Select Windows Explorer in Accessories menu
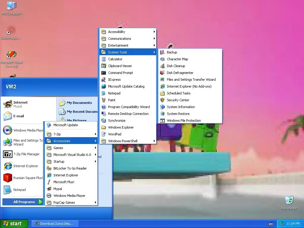The image size is (304, 228). [128, 127]
